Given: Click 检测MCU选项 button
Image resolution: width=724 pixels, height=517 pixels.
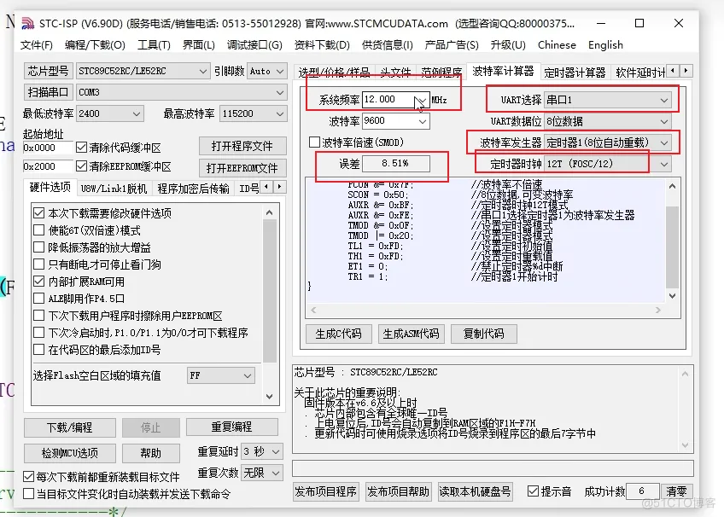Looking at the screenshot, I should [70, 453].
